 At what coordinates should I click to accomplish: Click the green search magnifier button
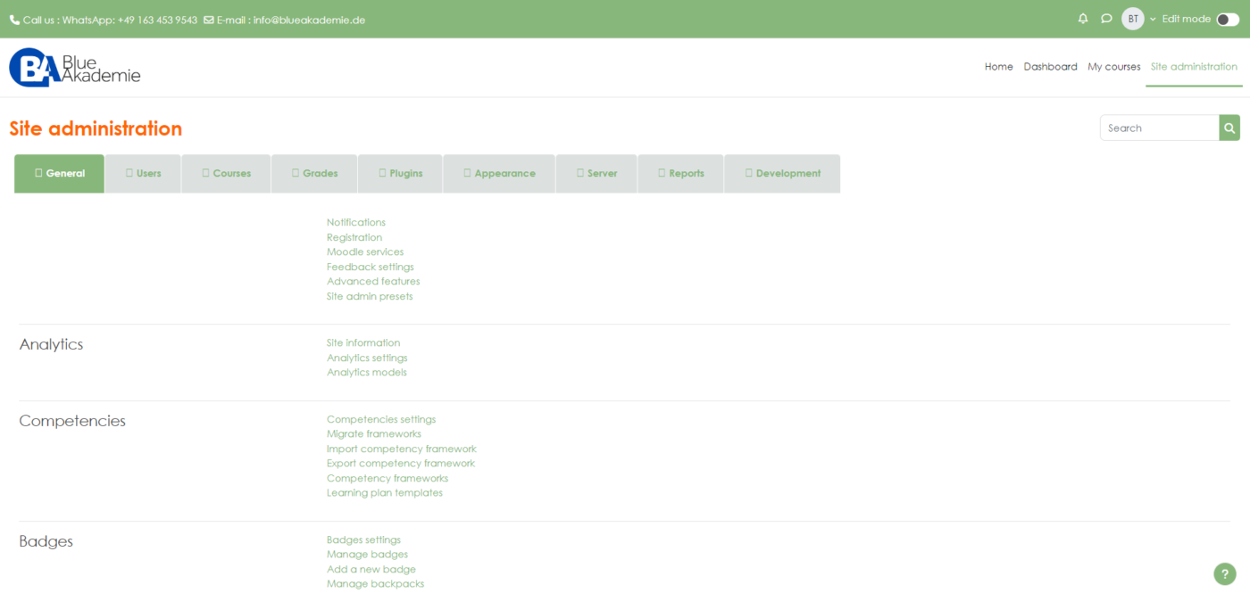(x=1230, y=128)
